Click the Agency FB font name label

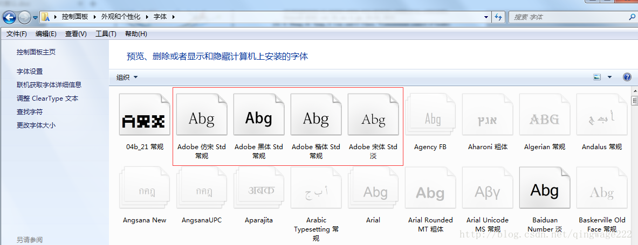430,146
